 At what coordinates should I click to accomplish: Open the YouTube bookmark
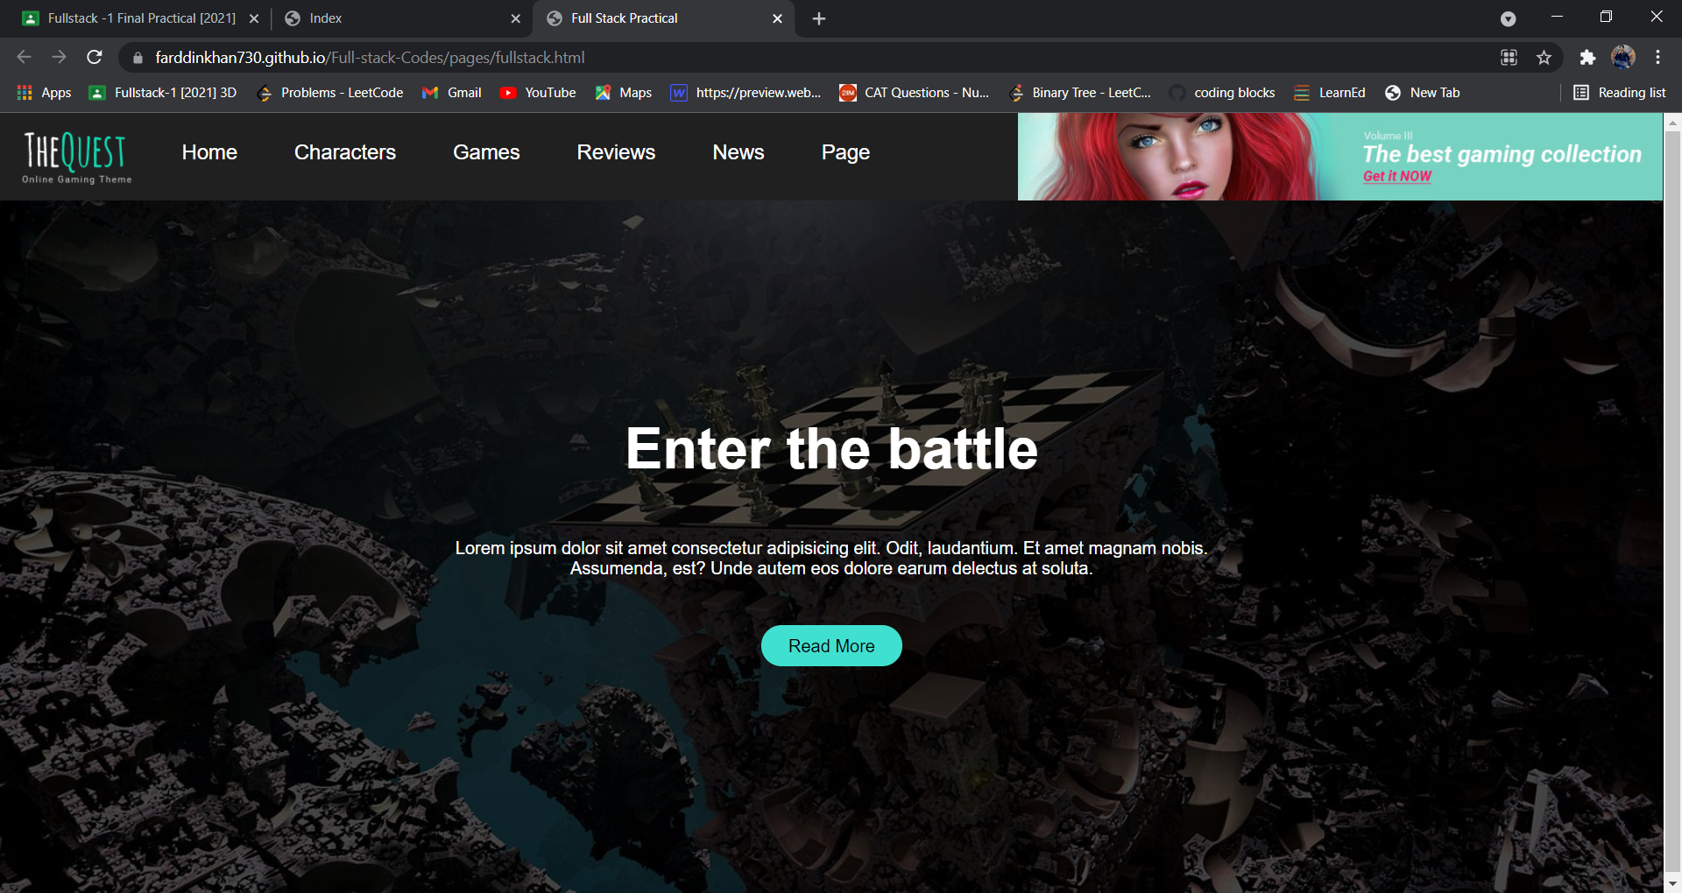tap(538, 93)
